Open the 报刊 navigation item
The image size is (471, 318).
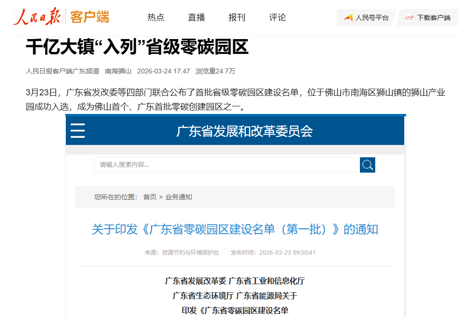click(x=237, y=18)
